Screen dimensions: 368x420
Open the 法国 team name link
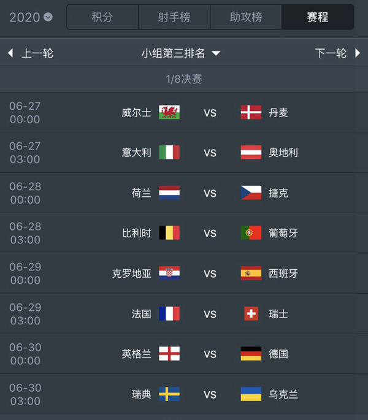click(x=141, y=314)
